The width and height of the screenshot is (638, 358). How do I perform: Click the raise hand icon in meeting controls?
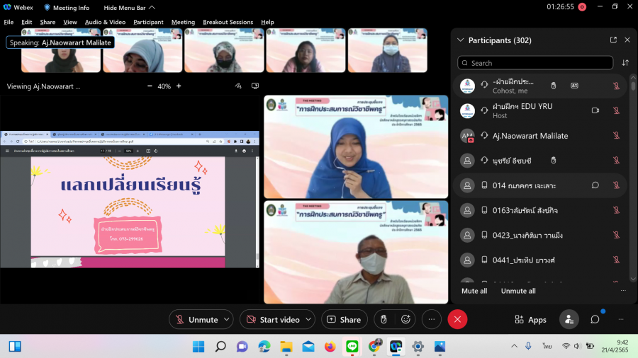coord(384,320)
